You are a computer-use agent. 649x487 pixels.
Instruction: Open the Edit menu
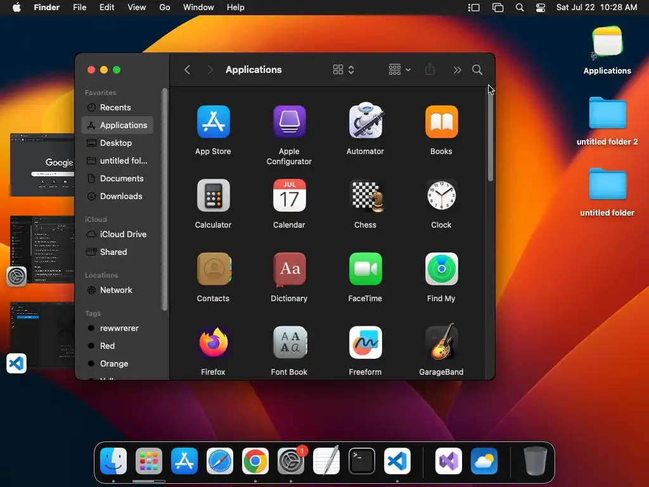point(106,8)
